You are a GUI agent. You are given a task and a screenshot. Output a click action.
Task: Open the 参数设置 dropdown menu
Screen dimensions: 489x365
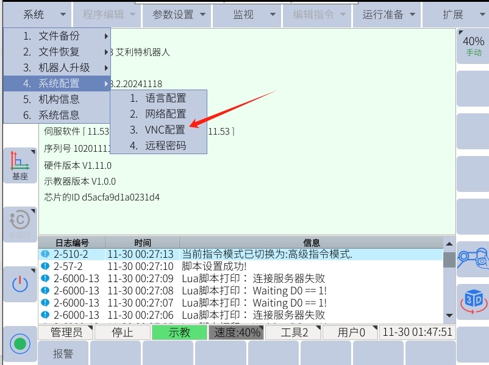tap(177, 15)
